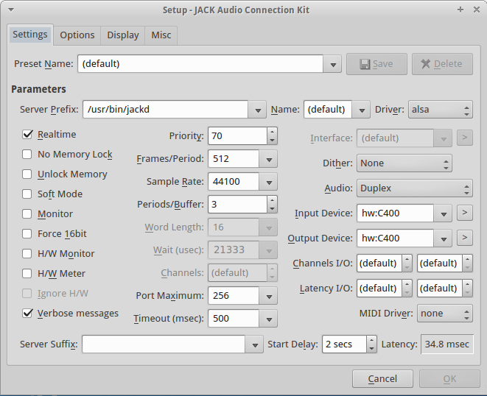The height and width of the screenshot is (396, 487).
Task: Expand the Input Device dropdown
Action: (444, 213)
